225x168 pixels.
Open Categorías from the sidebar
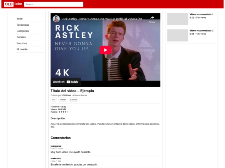click(22, 31)
